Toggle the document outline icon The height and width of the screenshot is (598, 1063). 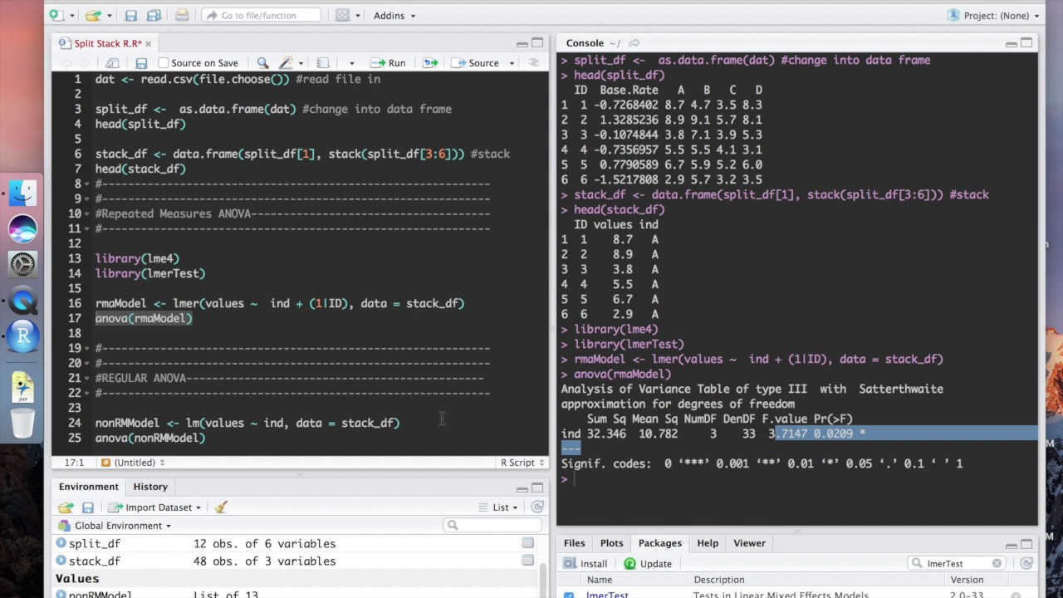pyautogui.click(x=534, y=63)
